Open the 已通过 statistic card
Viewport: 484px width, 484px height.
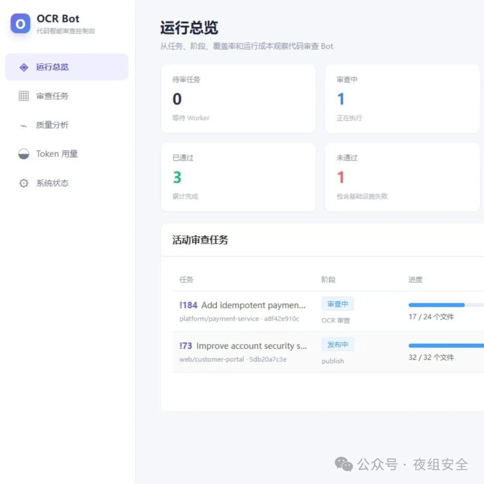point(238,177)
